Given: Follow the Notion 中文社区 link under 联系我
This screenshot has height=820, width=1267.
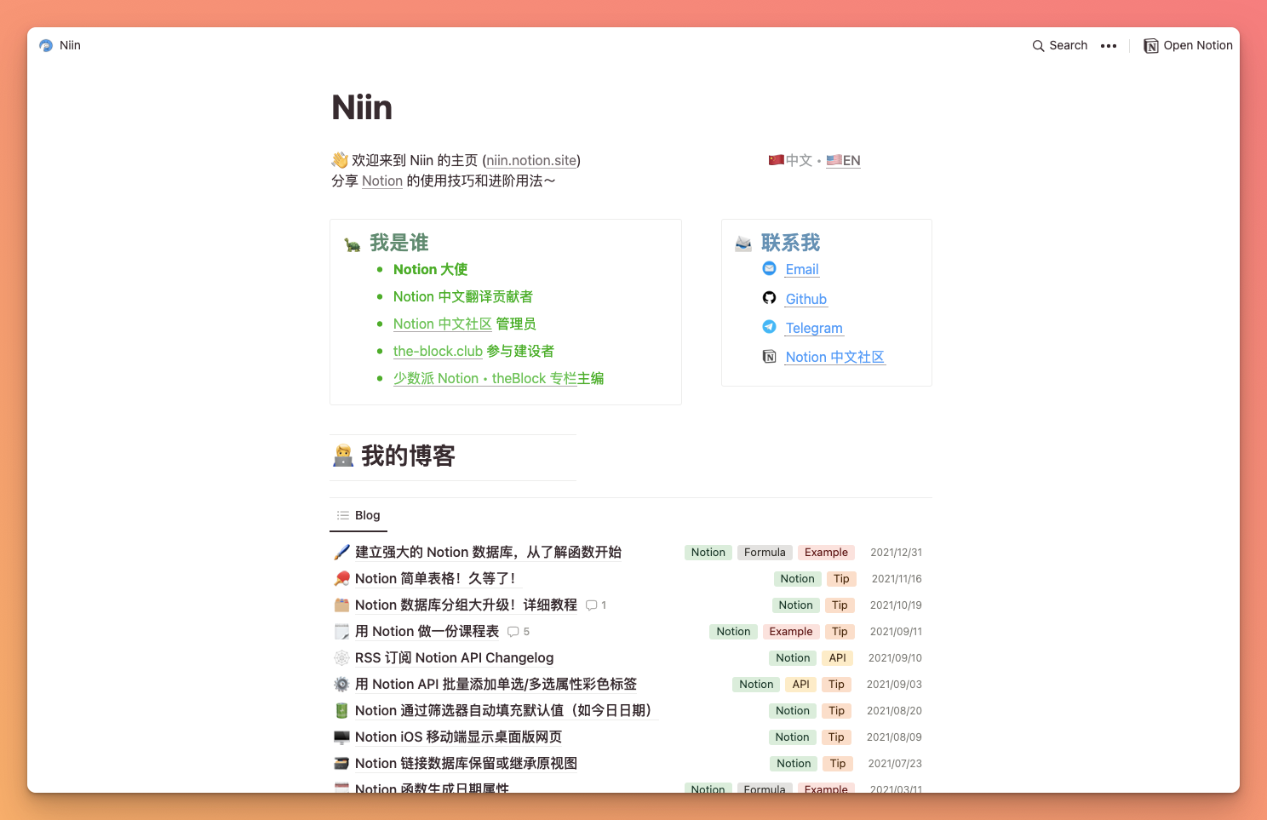Looking at the screenshot, I should tap(834, 357).
